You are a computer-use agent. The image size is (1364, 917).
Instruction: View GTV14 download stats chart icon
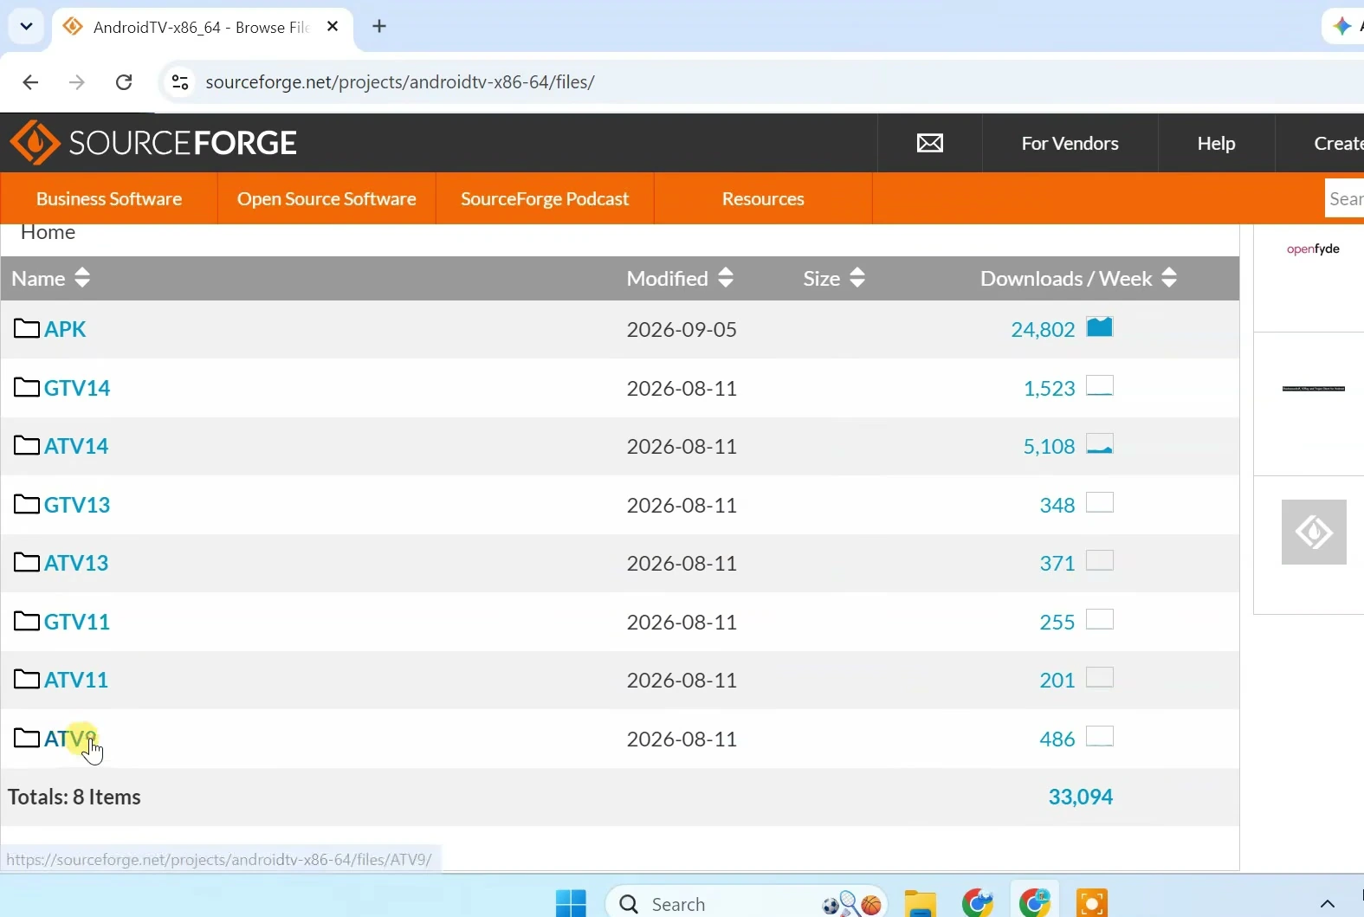pos(1100,385)
